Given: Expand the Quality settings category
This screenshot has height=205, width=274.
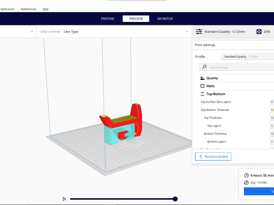Looking at the screenshot, I should coord(236,78).
